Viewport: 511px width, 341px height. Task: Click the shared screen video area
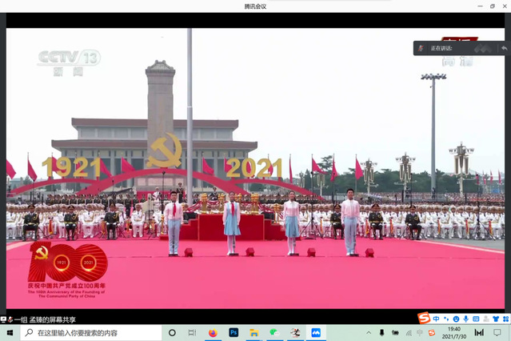click(x=256, y=168)
